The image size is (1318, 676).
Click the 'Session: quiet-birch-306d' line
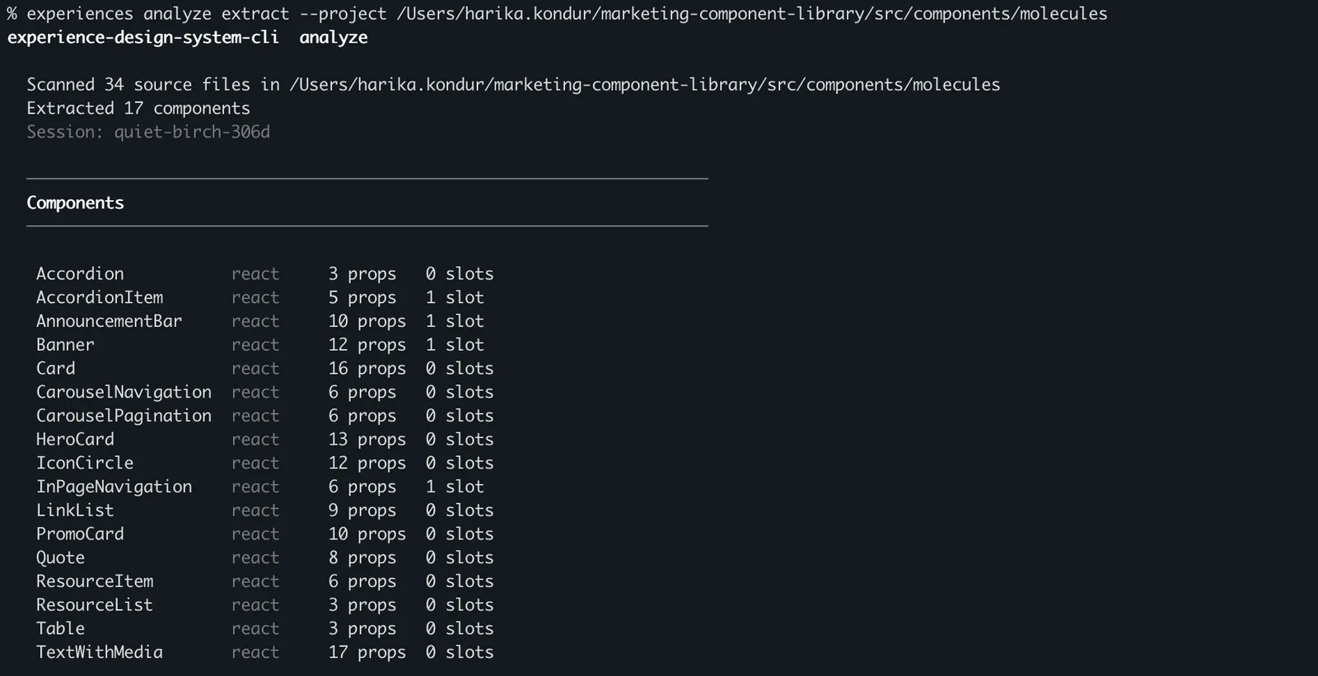(148, 132)
